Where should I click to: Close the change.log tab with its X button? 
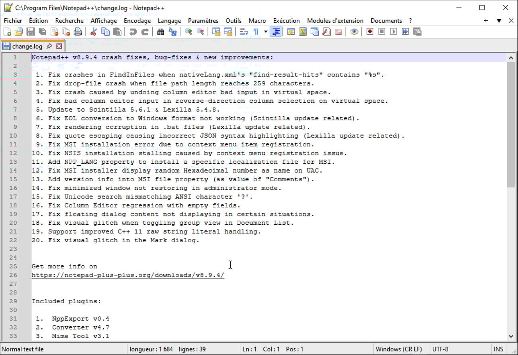point(59,46)
